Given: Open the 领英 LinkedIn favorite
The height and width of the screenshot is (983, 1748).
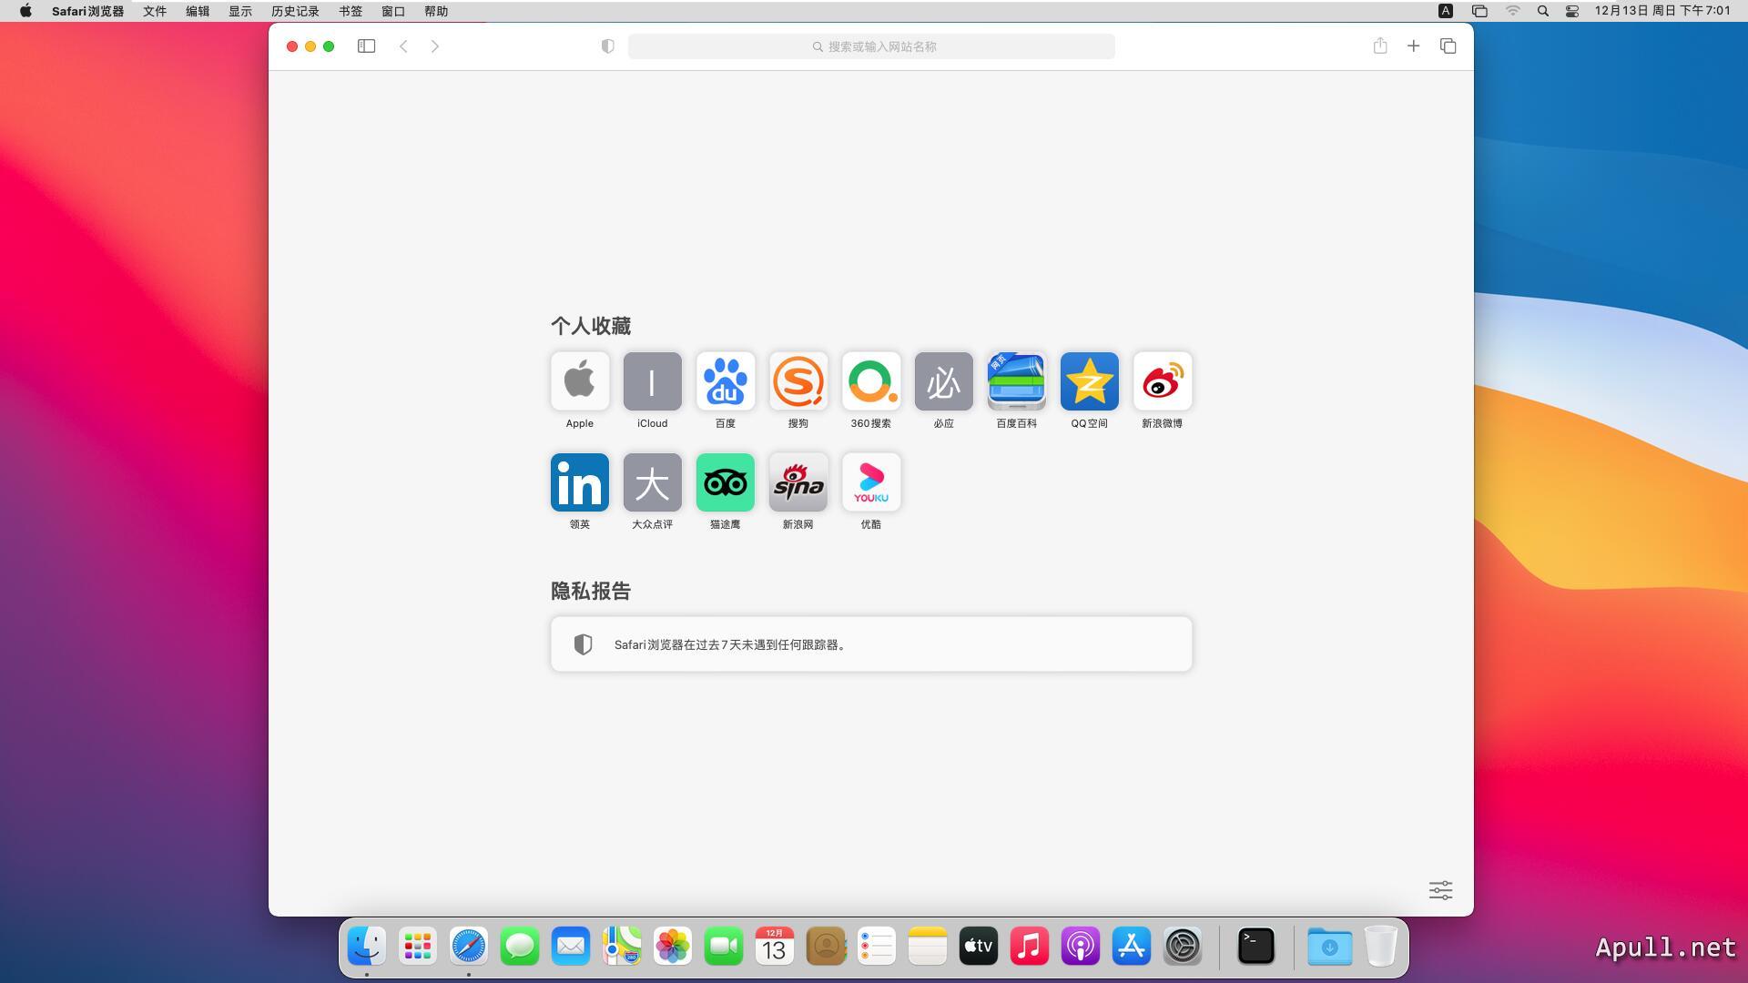Looking at the screenshot, I should click(580, 482).
